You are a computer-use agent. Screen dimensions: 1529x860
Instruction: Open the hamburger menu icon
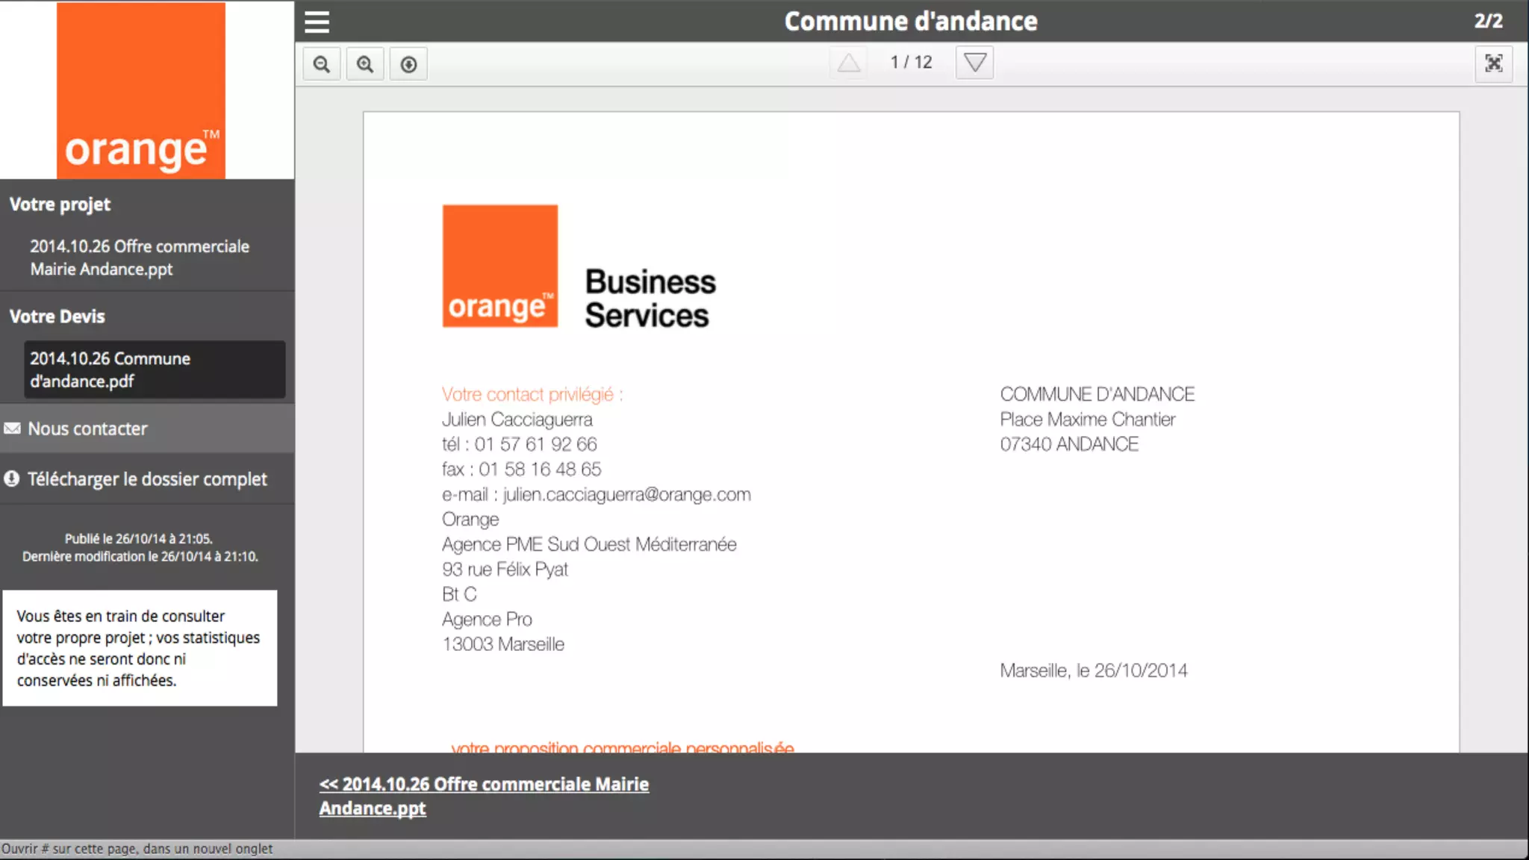point(317,22)
